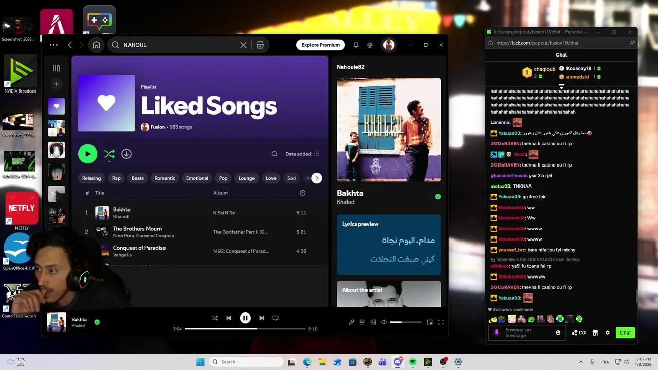Open the Kick chat shop icon
658x370 pixels.
pyautogui.click(x=595, y=332)
